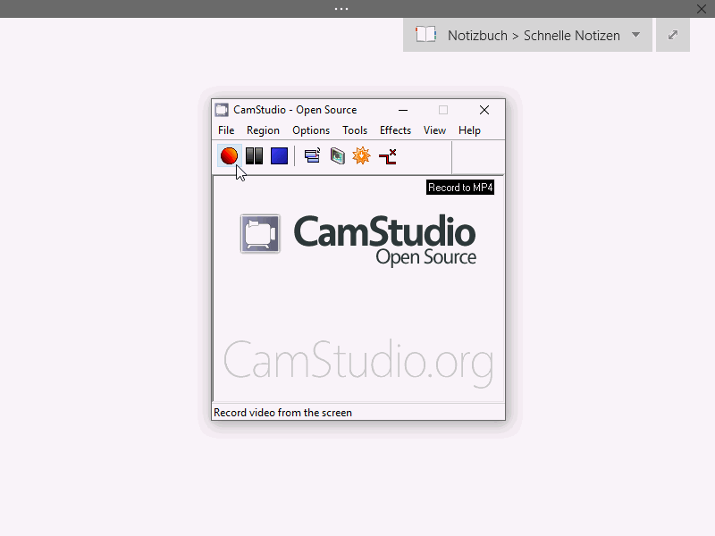Open video annotations via toolbar icon
Viewport: 715px width, 536px height.
337,156
